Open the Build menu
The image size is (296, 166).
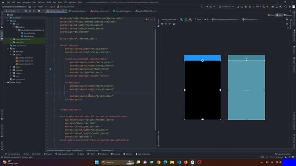coord(49,2)
